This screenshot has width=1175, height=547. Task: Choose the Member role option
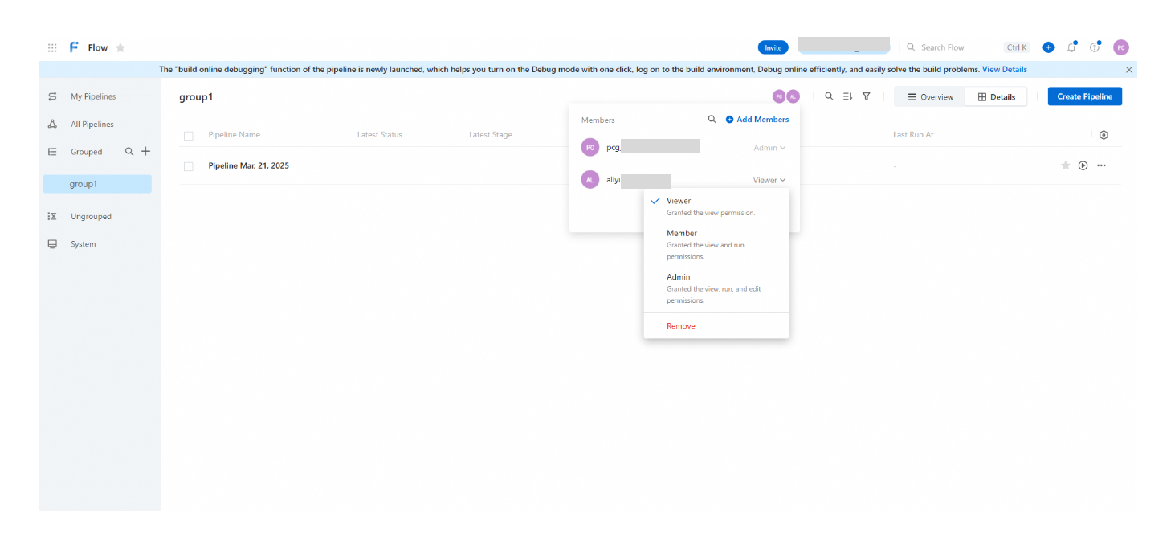point(716,244)
